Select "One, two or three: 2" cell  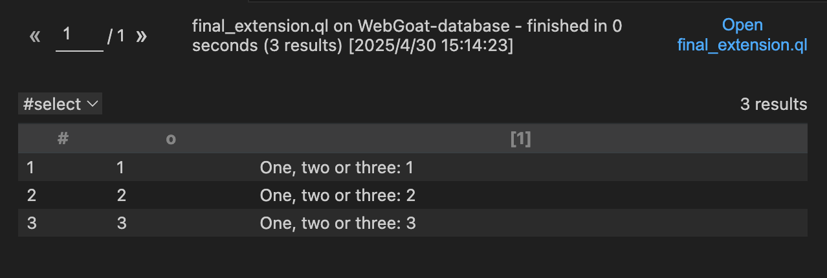[336, 196]
